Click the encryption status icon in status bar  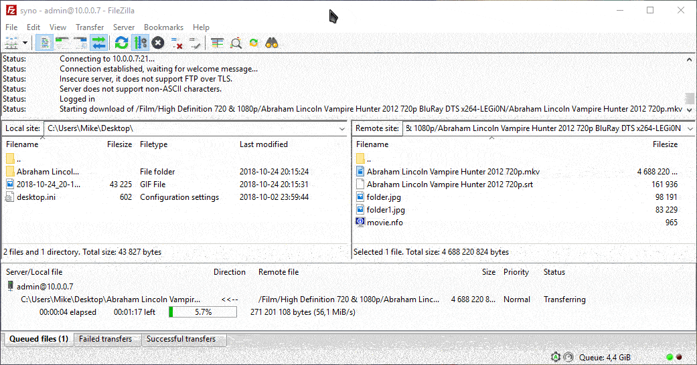click(555, 357)
